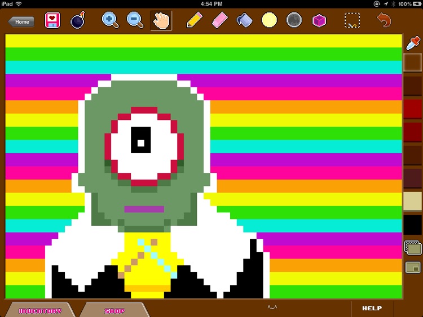The height and width of the screenshot is (317, 423).
Task: Tap the Wi-Fi icon in status bar
Action: coord(19,4)
